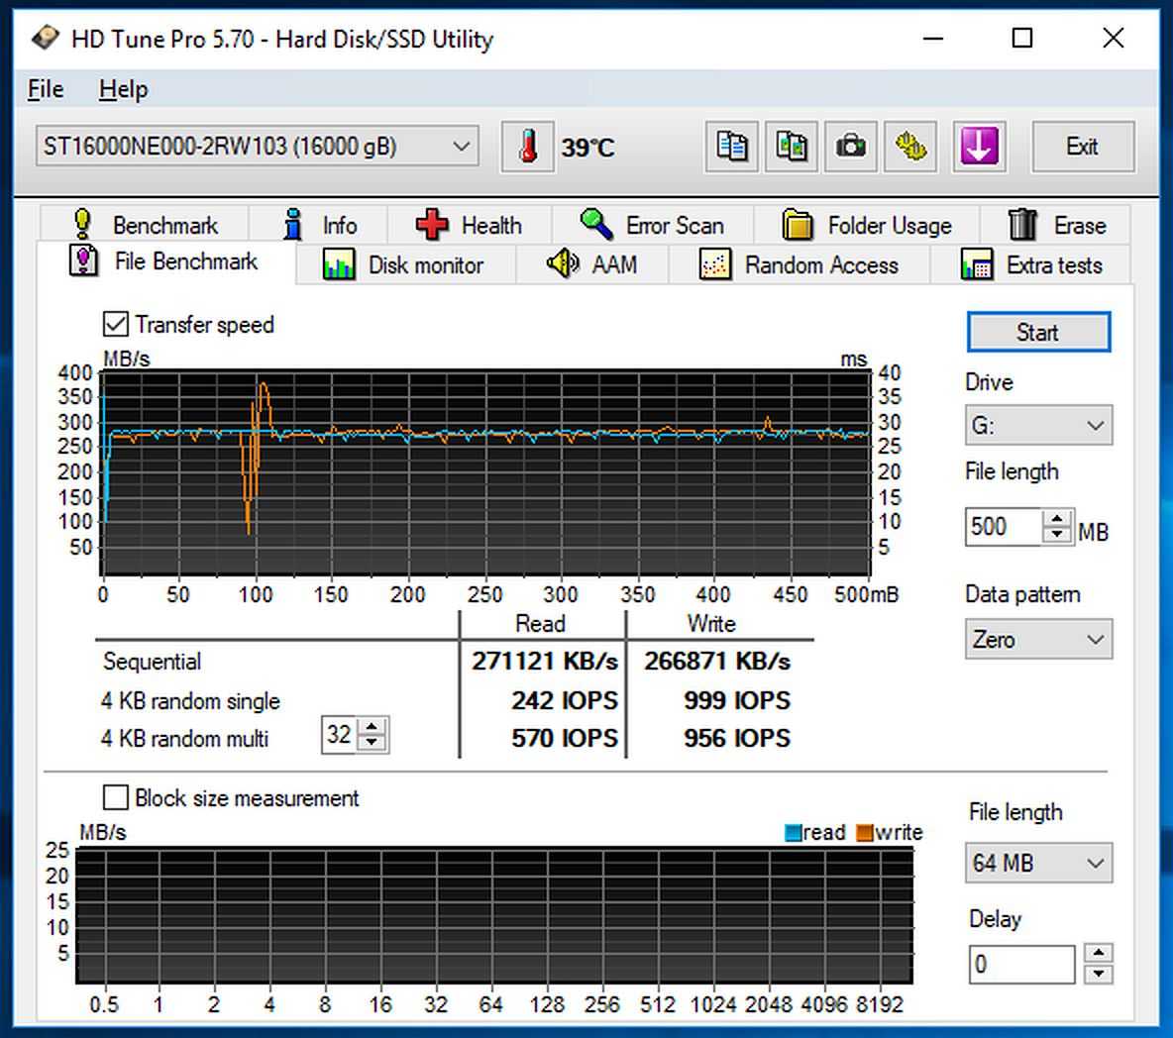Open the options gear icon
Image resolution: width=1173 pixels, height=1038 pixels.
coord(909,148)
